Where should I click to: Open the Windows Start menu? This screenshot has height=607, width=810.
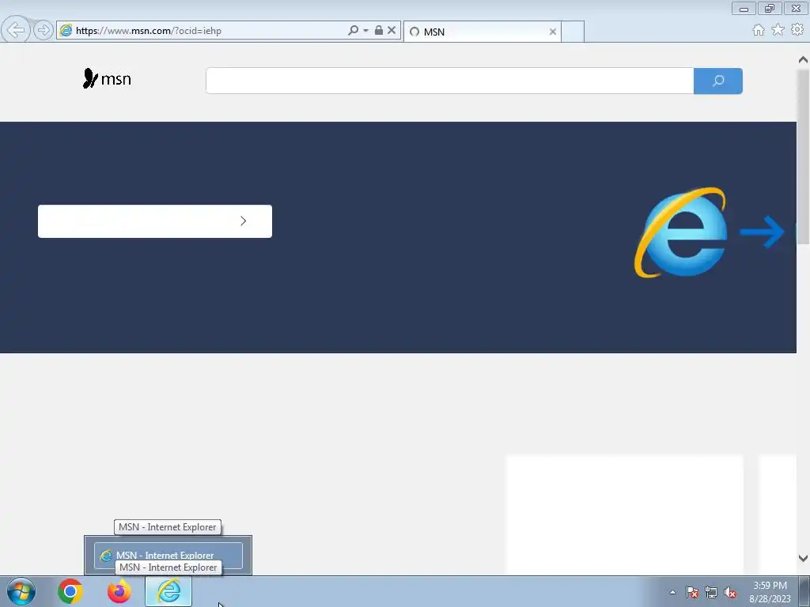tap(21, 591)
